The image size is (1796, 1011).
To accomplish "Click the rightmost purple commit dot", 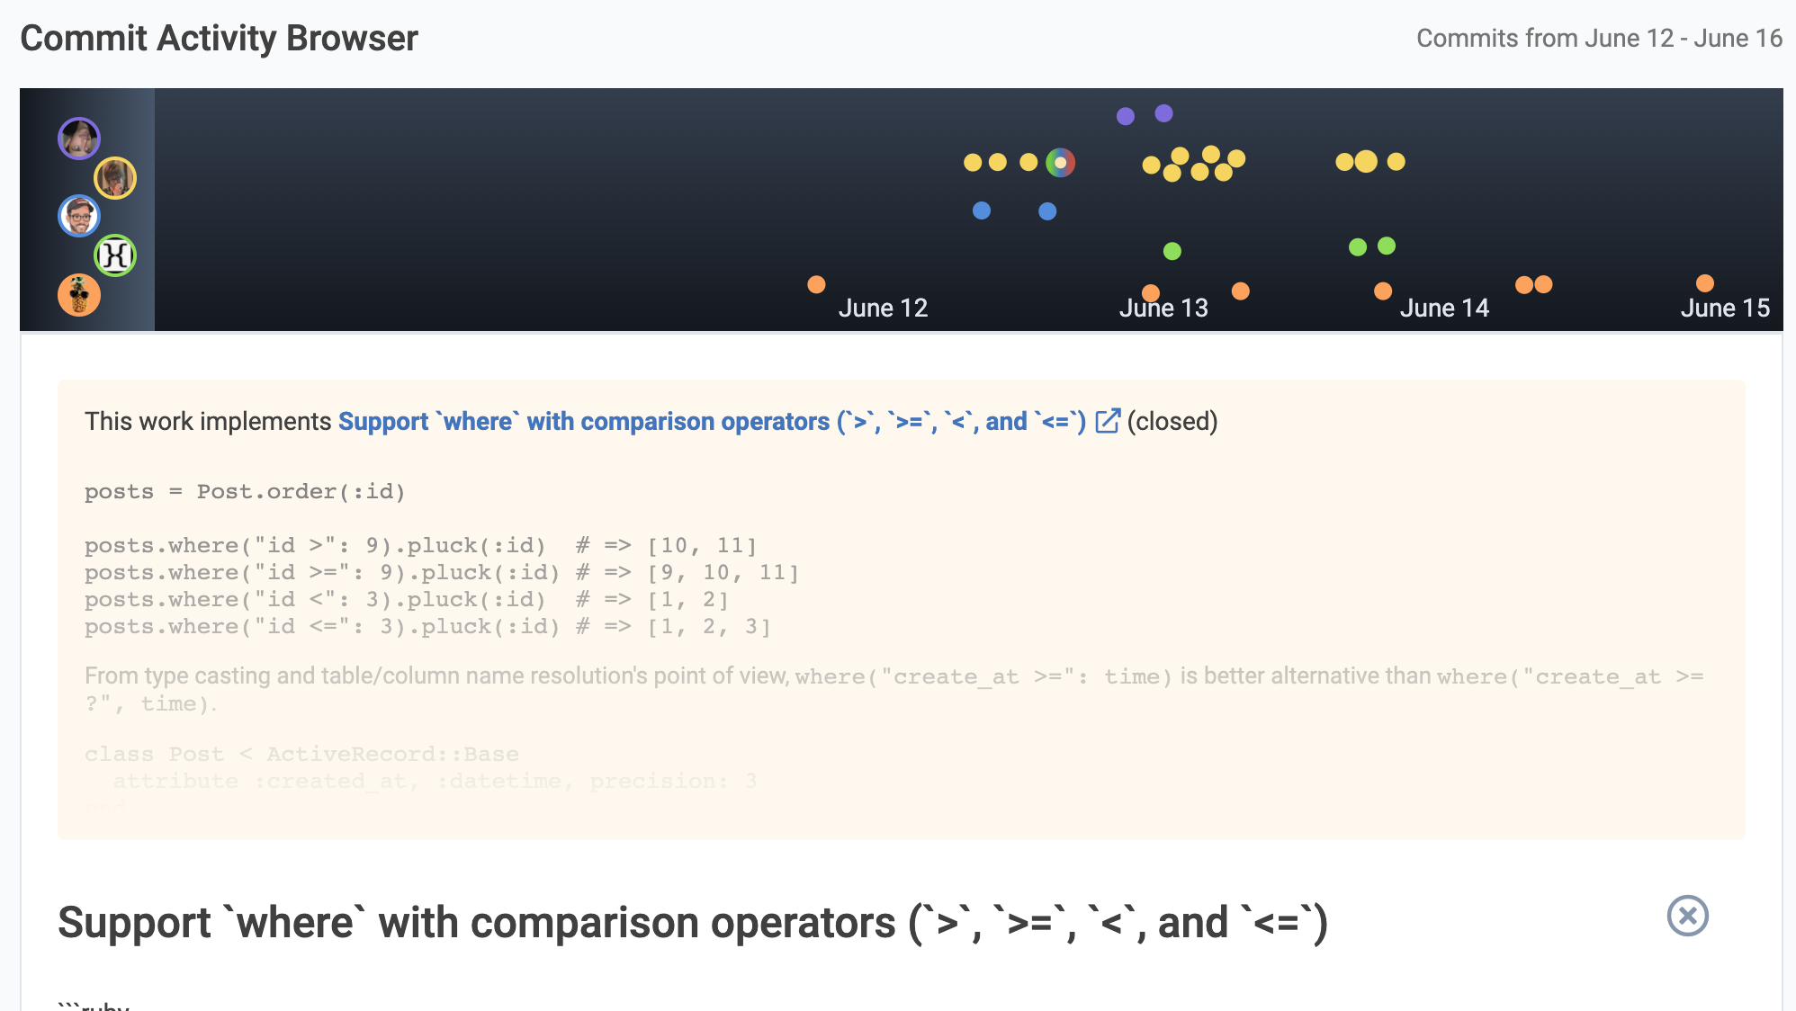I will coord(1164,113).
